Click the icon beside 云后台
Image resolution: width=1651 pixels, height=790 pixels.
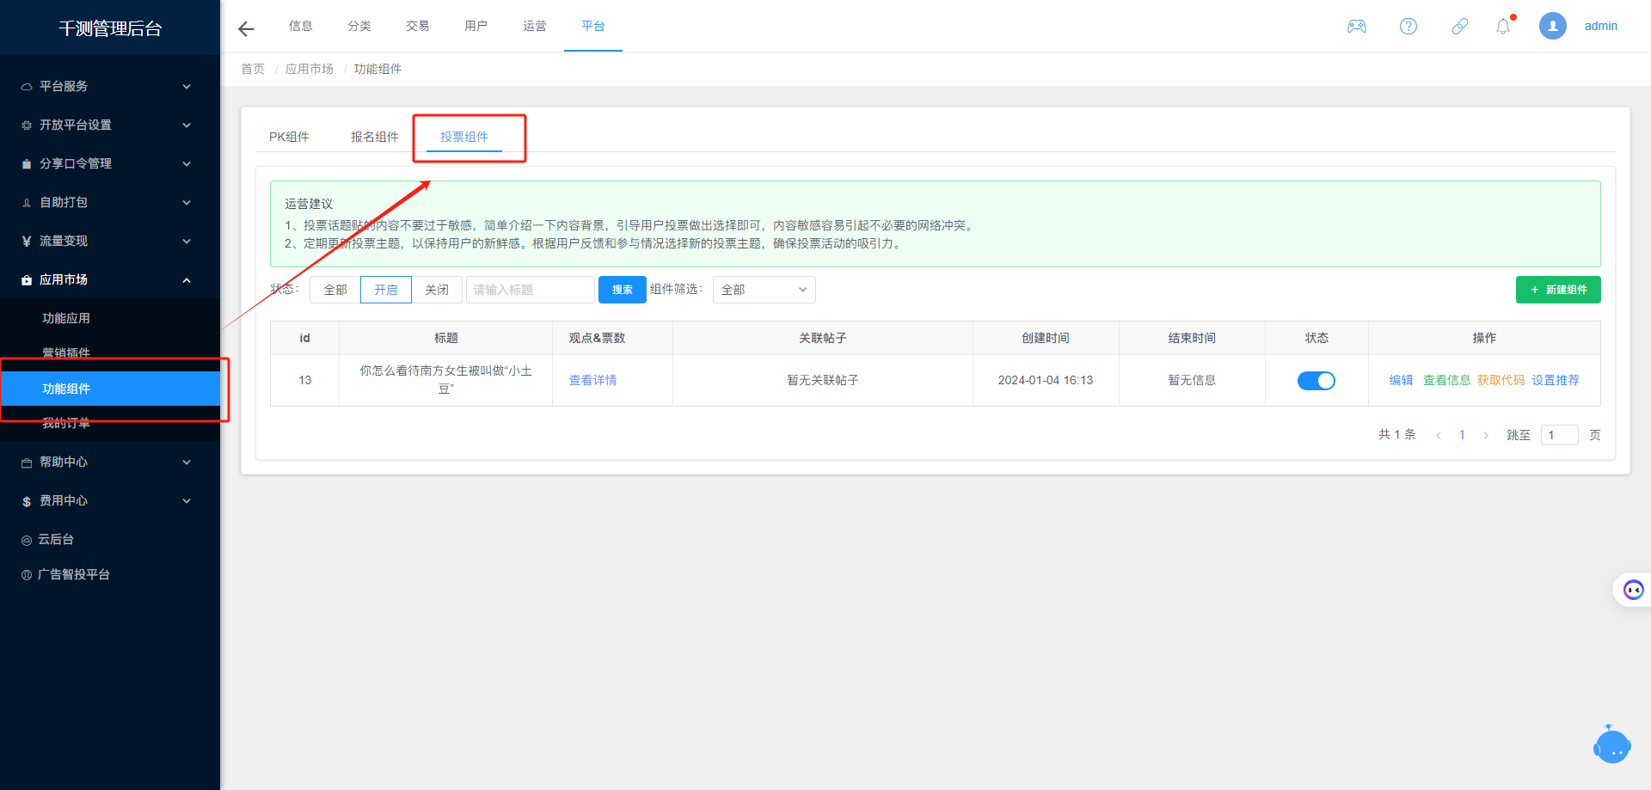[x=27, y=540]
